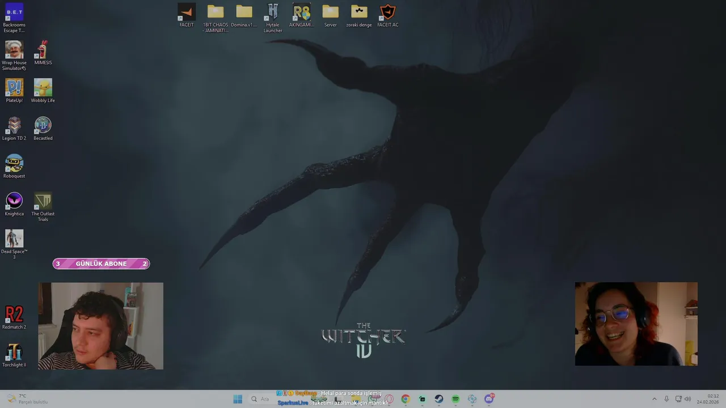Select the Dead Space 3 icon
This screenshot has width=726, height=408.
[x=14, y=245]
